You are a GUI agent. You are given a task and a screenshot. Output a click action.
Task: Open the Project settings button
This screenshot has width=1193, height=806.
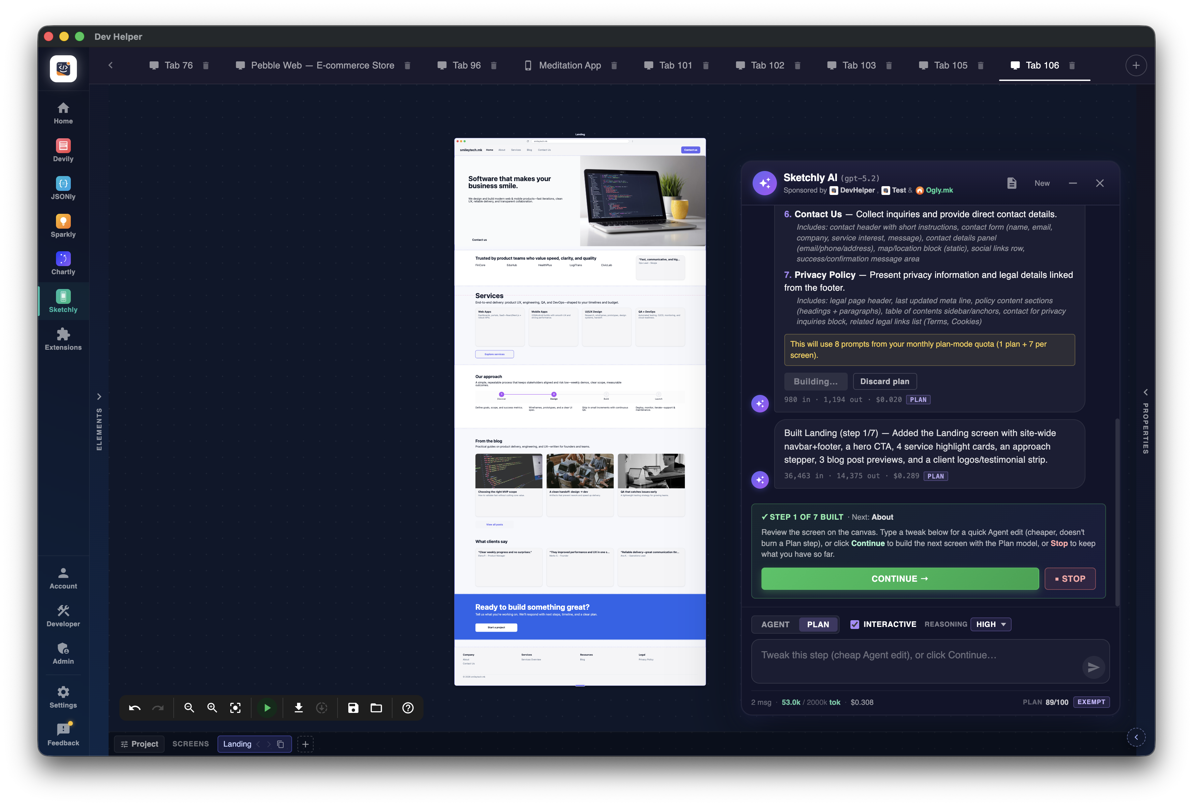(x=139, y=744)
